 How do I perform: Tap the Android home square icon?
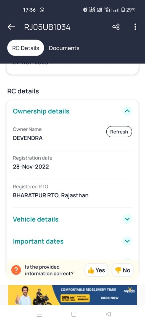(74, 314)
